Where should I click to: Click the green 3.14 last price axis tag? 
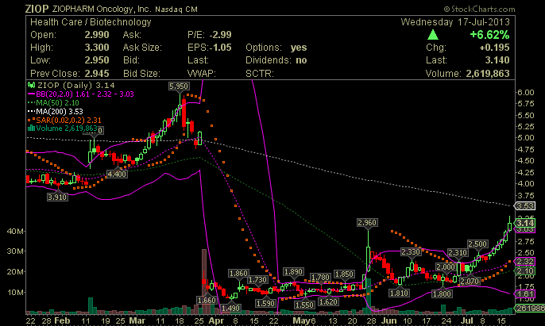(x=525, y=223)
